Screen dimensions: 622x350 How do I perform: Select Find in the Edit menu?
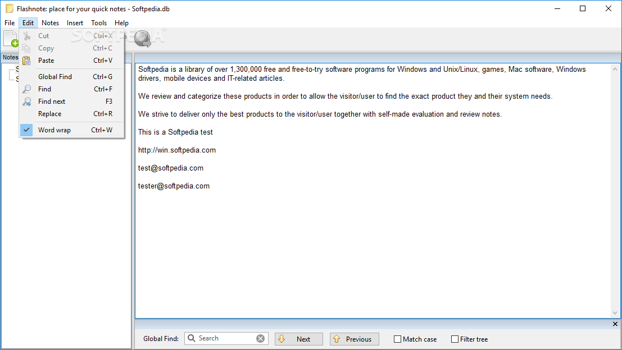(x=72, y=89)
